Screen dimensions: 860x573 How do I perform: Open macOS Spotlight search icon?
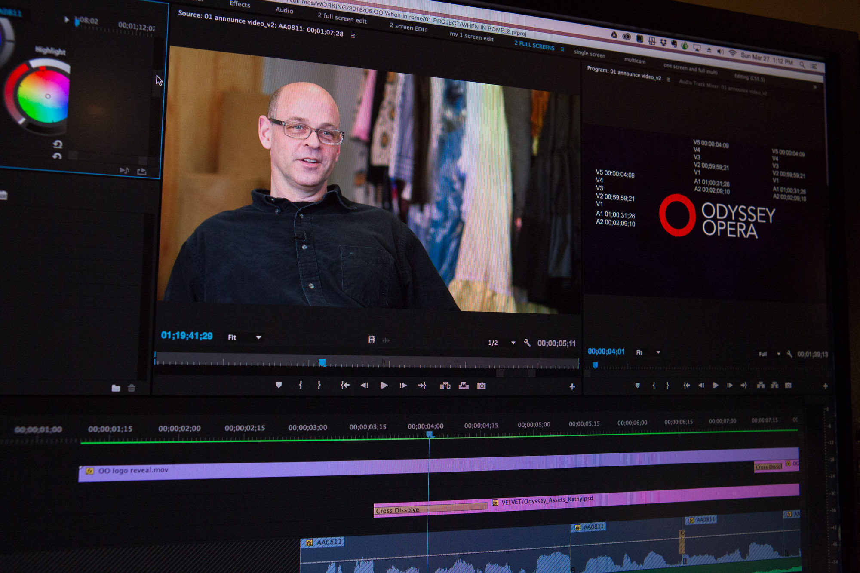point(802,64)
